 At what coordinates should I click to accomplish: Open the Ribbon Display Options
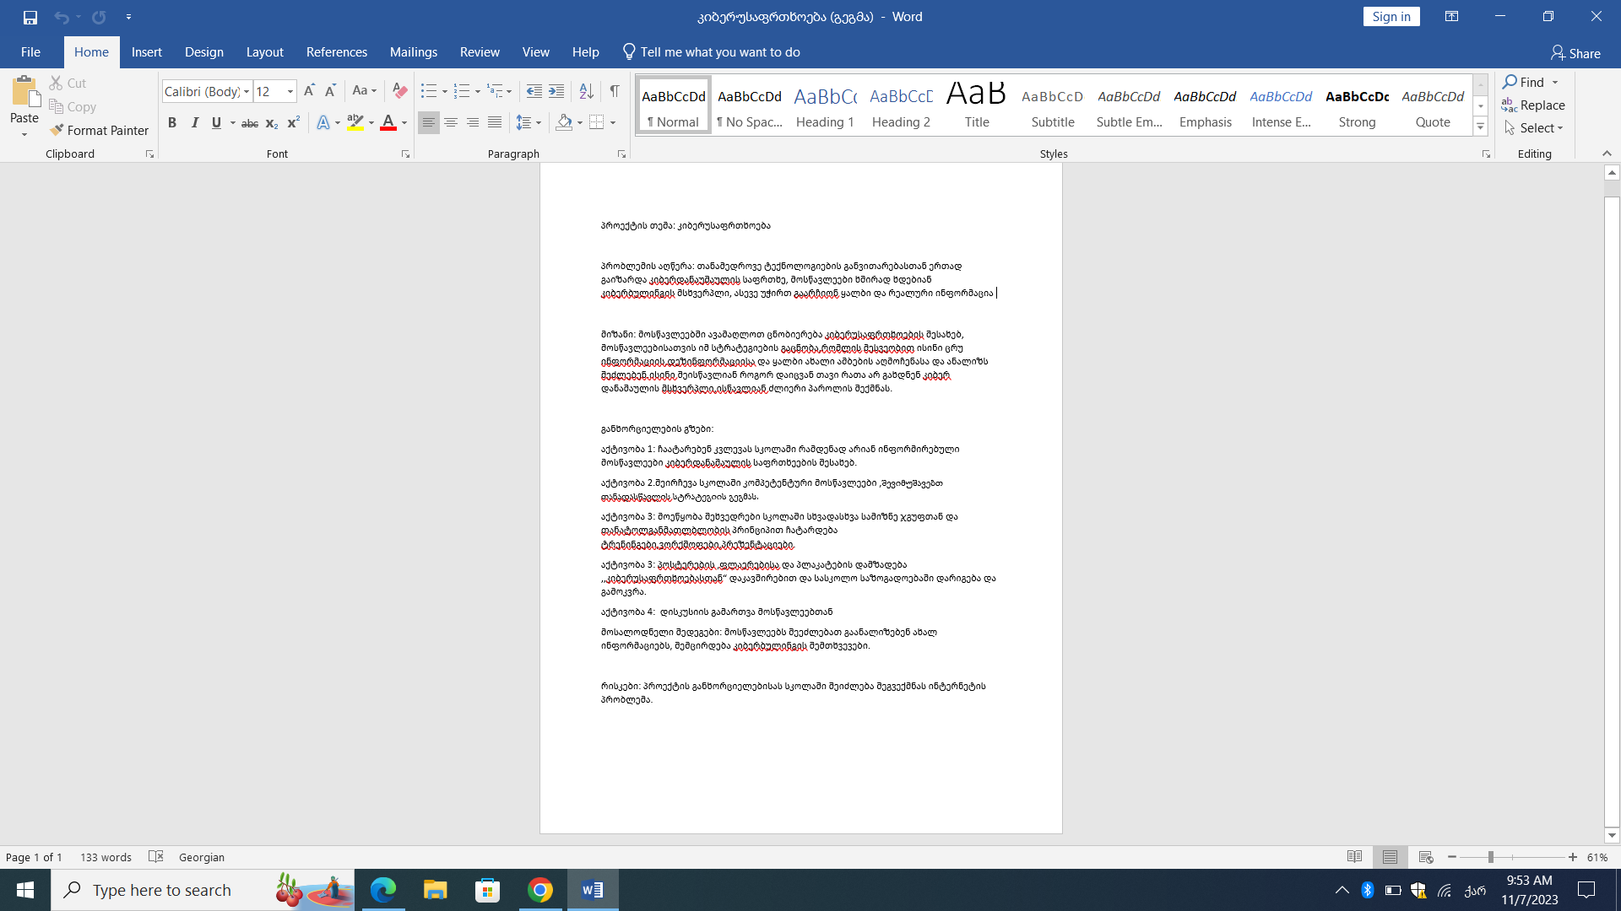click(1452, 17)
